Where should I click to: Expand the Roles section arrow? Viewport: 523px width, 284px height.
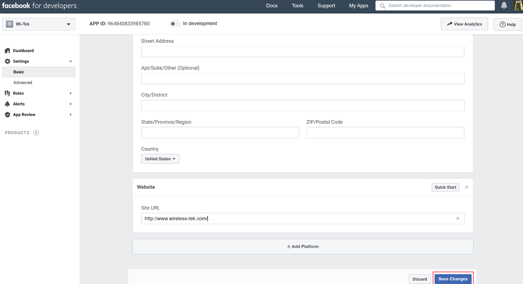click(x=71, y=93)
